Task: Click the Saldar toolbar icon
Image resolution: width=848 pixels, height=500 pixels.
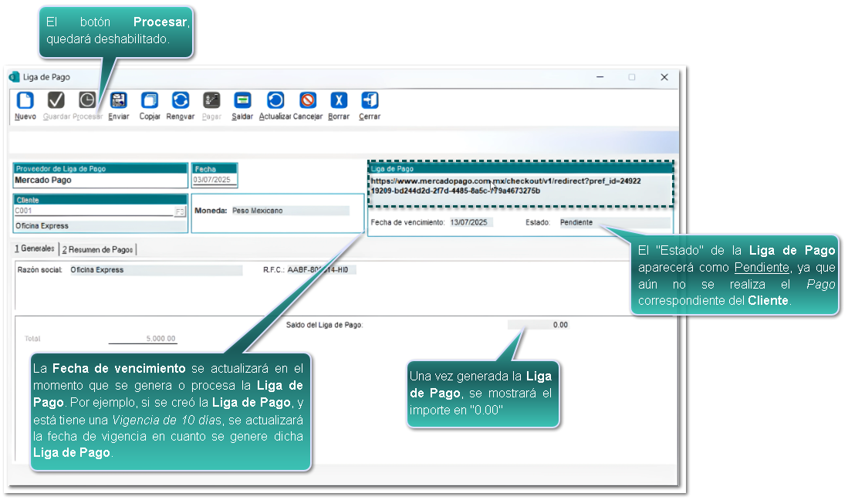Action: click(242, 100)
